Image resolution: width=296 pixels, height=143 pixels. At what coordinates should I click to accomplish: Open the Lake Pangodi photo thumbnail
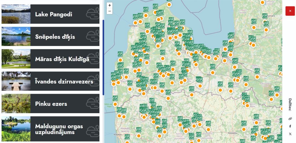pyautogui.click(x=16, y=14)
